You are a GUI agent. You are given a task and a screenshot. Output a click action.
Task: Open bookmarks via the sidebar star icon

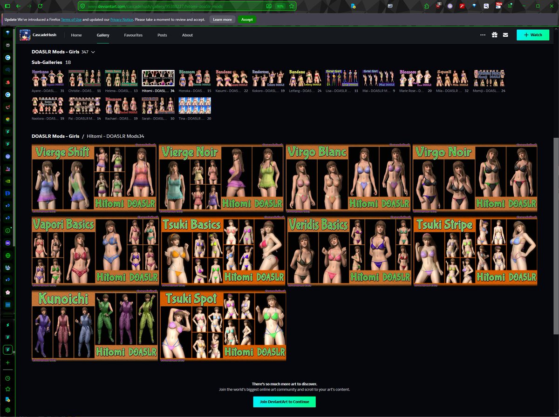click(8, 389)
